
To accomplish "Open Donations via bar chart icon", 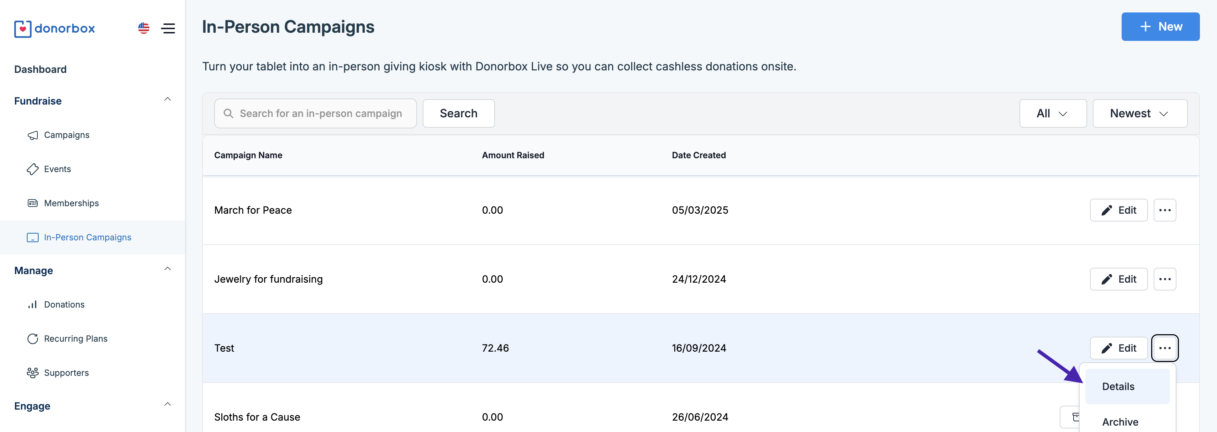I will [x=33, y=304].
